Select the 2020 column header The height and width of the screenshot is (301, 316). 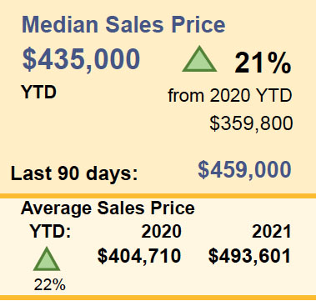click(162, 232)
